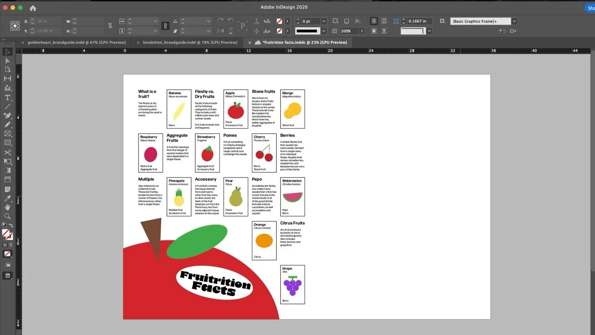This screenshot has width=595, height=335.
Task: Select the Page tool
Action: (x=7, y=69)
